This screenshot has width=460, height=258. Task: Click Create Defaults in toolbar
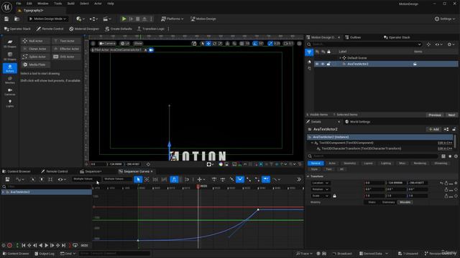pos(119,29)
